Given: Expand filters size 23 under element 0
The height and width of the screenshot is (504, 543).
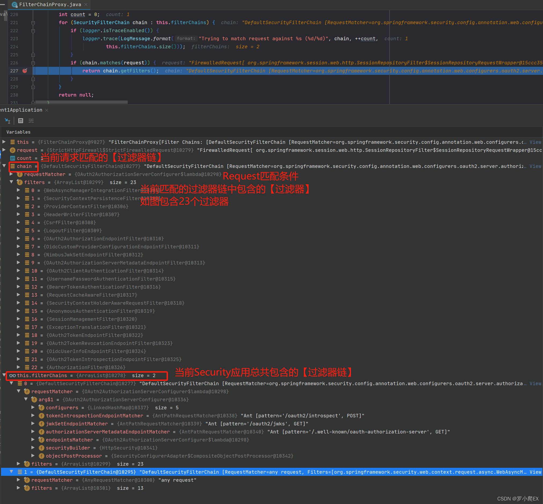Looking at the screenshot, I should [18, 464].
